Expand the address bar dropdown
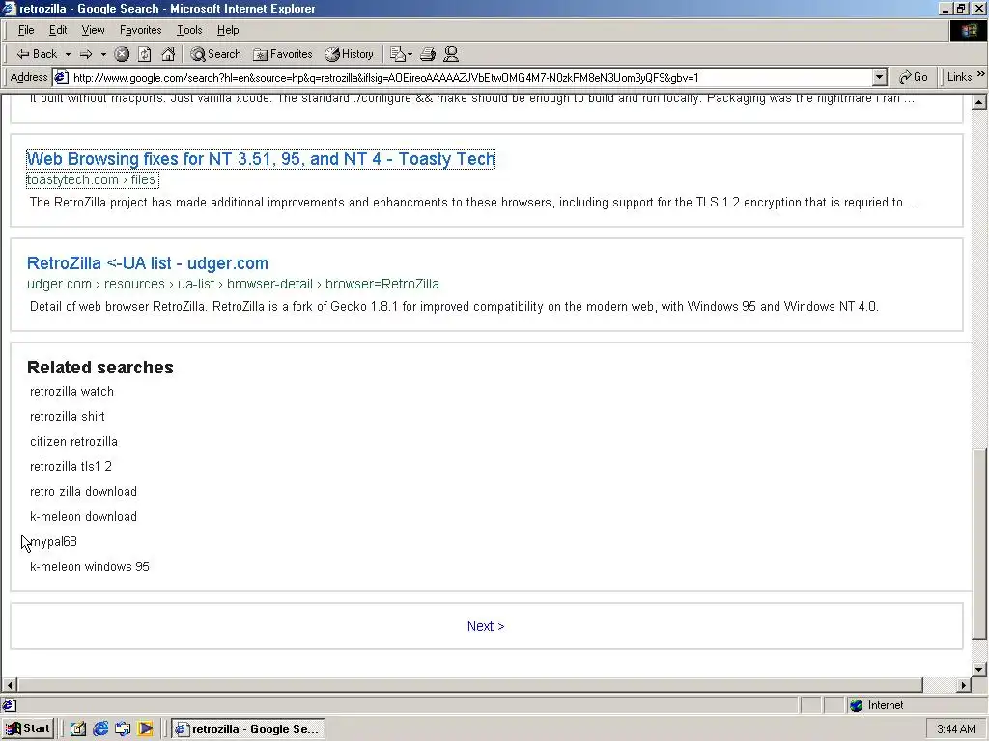The image size is (989, 741). tap(880, 77)
